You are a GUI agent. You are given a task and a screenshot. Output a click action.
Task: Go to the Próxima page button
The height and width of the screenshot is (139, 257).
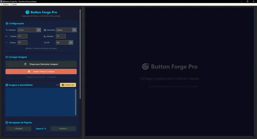click(x=63, y=128)
